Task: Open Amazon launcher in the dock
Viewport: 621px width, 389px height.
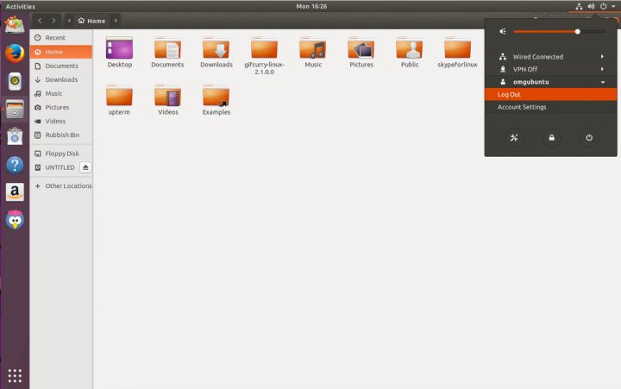Action: coord(14,191)
